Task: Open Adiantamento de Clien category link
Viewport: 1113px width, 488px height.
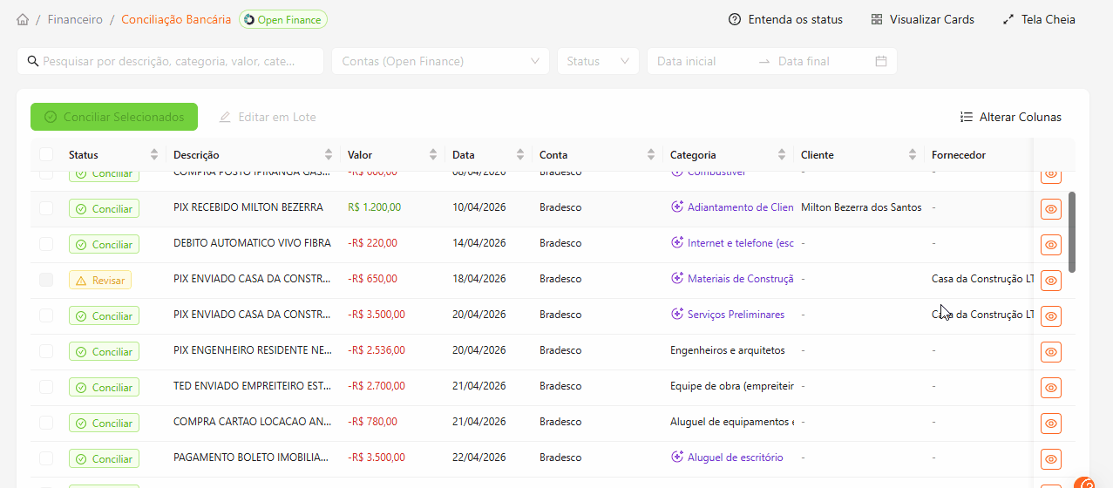Action: (x=740, y=207)
